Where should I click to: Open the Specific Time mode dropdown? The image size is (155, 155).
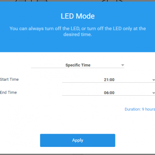77,65
